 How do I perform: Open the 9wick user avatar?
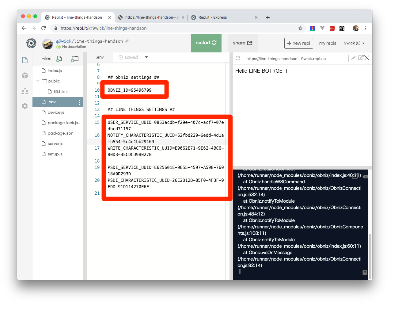click(47, 44)
